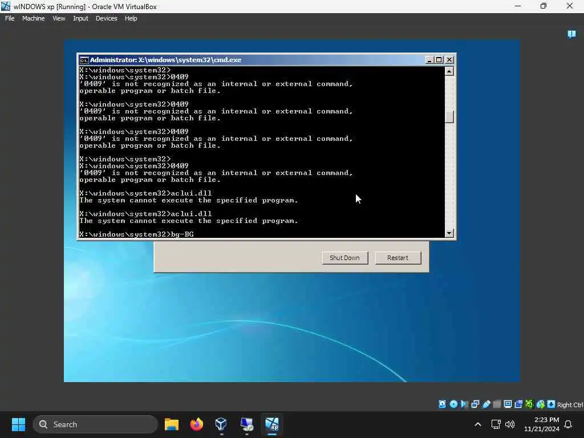Minimize the cmd.exe window

pyautogui.click(x=429, y=59)
